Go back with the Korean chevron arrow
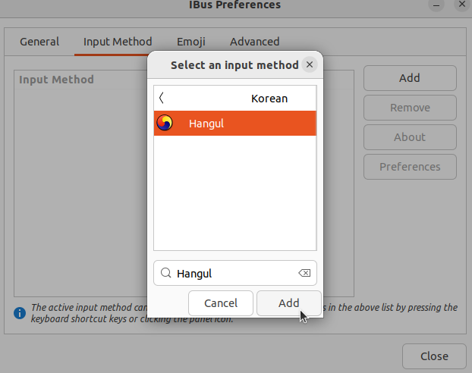Viewport: 472px width, 373px height. click(x=162, y=98)
